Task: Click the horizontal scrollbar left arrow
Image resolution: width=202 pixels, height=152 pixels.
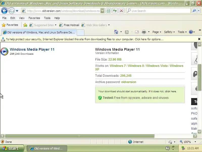Action: (x=3, y=136)
